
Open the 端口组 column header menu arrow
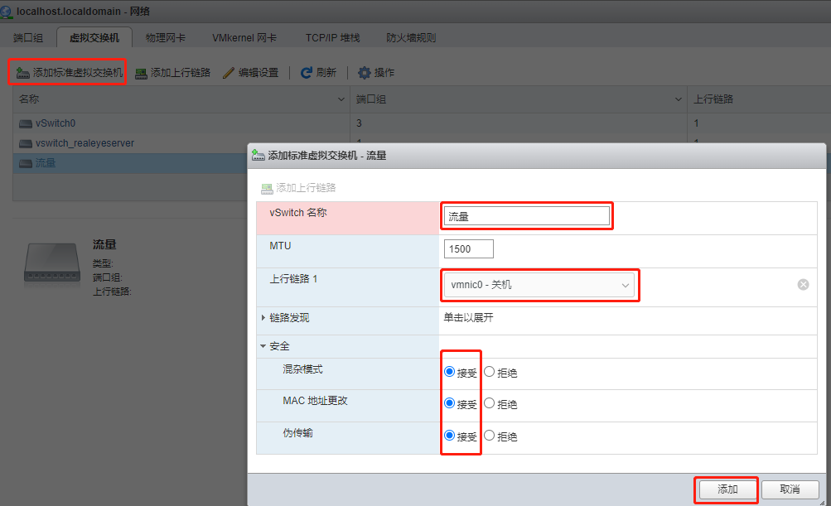coord(679,99)
